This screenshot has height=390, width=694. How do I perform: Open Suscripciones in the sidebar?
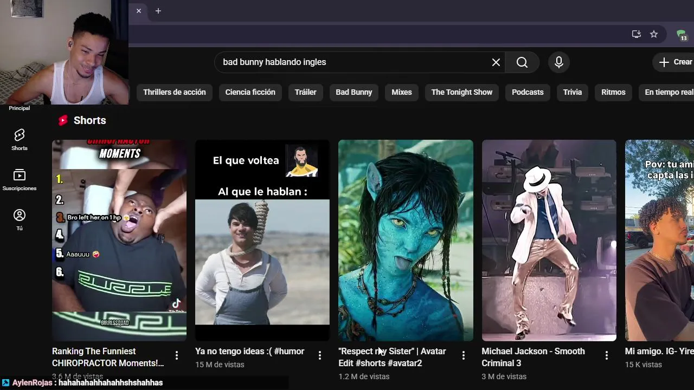coord(20,180)
